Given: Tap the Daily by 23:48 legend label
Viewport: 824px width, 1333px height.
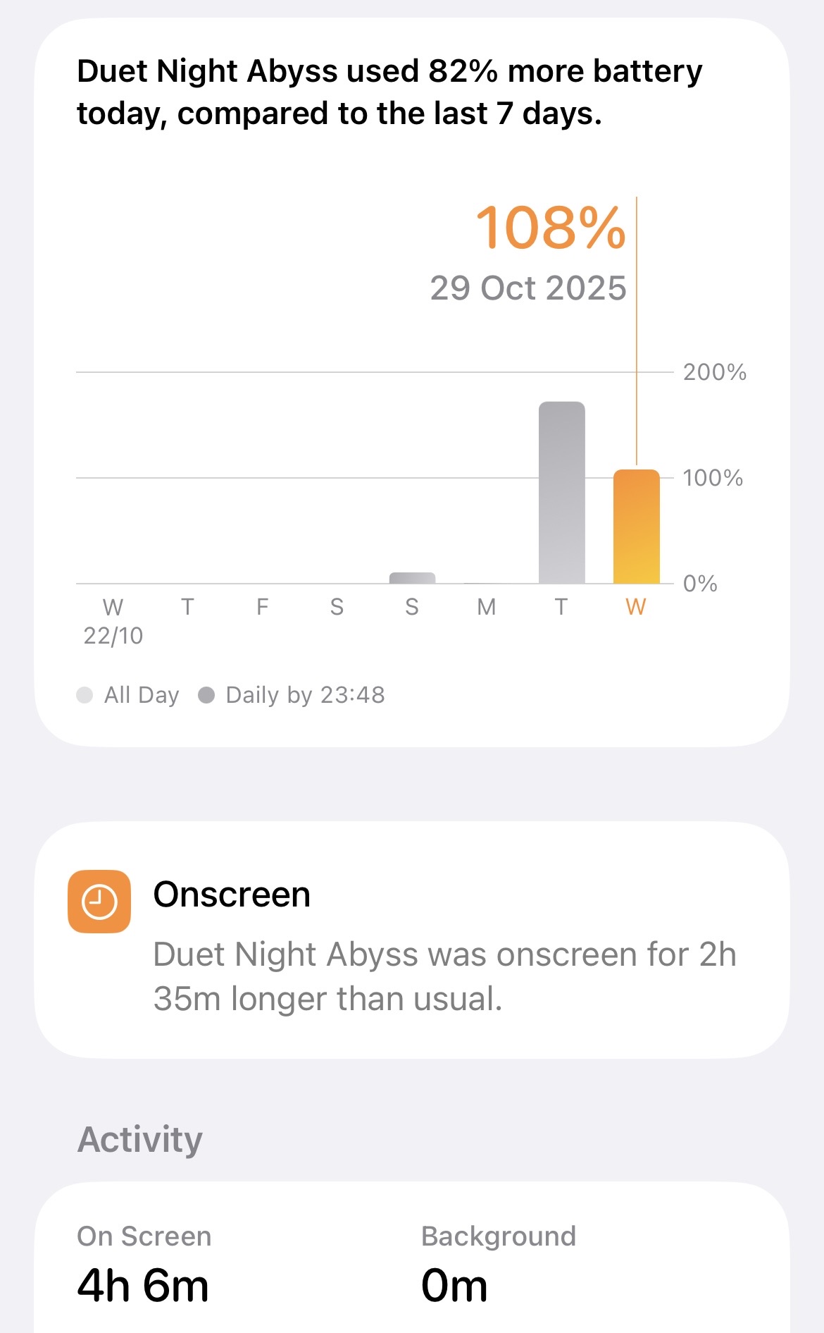Looking at the screenshot, I should [x=305, y=696].
